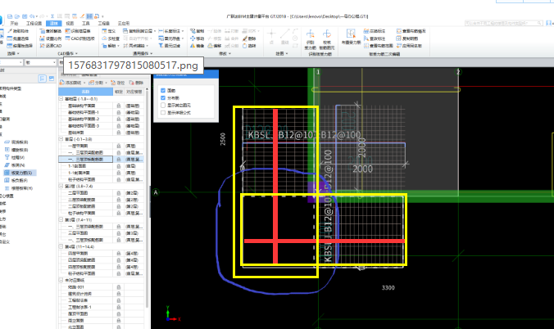The image size is (554, 329).
Task: Select the 镜像 mirror tool
Action: 198,46
